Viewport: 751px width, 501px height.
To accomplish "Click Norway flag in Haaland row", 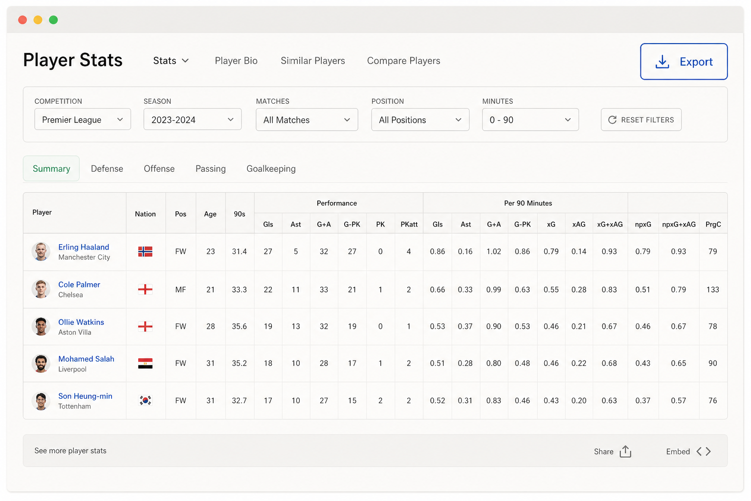I will [x=145, y=251].
